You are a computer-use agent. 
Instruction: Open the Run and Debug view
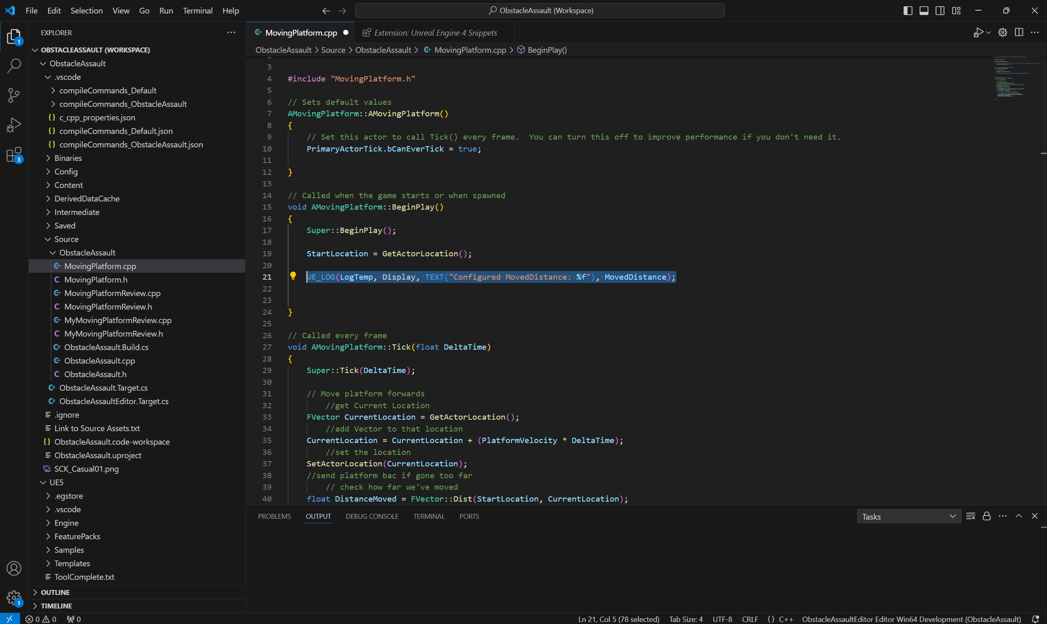click(x=14, y=125)
